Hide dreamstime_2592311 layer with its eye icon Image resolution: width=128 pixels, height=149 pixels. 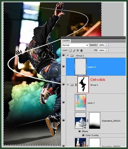click(63, 120)
